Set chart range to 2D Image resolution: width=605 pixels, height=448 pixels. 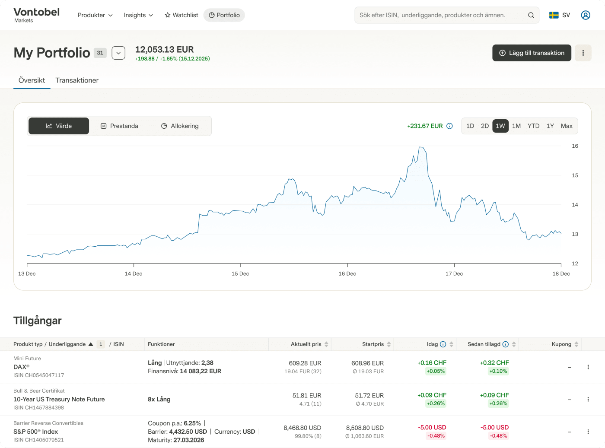click(x=485, y=126)
